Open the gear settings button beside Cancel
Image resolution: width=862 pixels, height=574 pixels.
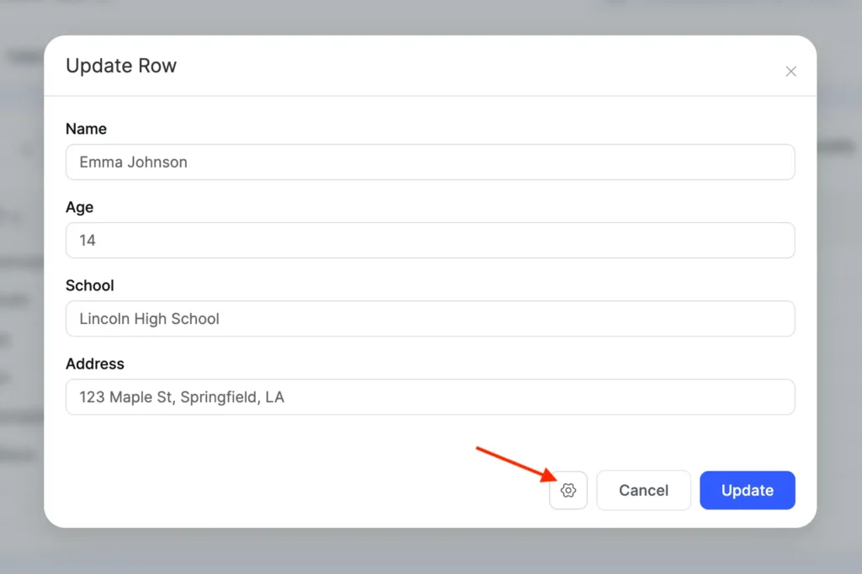568,490
